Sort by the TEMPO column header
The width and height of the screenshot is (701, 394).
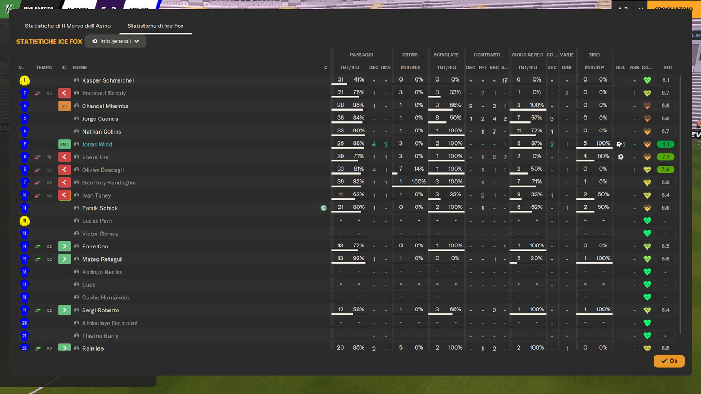[x=44, y=68]
